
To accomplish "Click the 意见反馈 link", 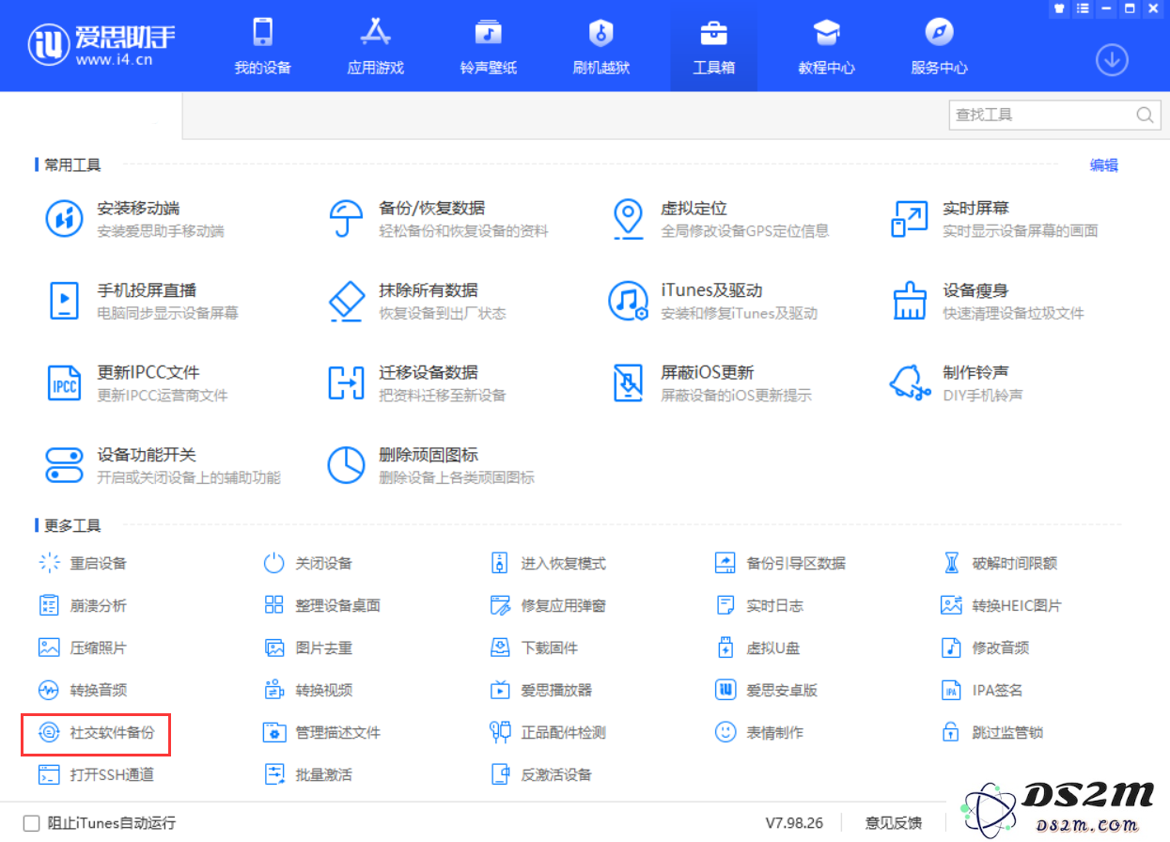I will click(x=893, y=823).
